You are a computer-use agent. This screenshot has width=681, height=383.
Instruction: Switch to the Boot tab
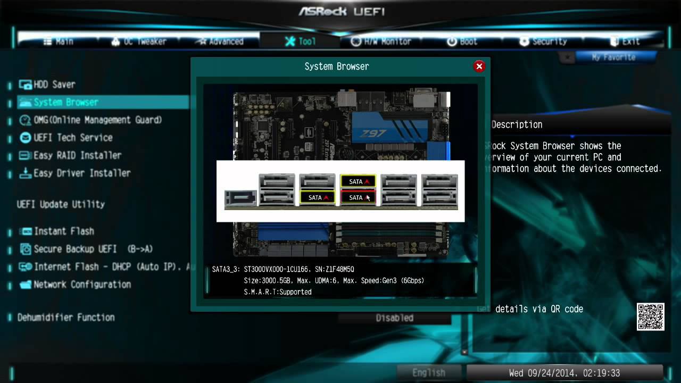pyautogui.click(x=462, y=41)
